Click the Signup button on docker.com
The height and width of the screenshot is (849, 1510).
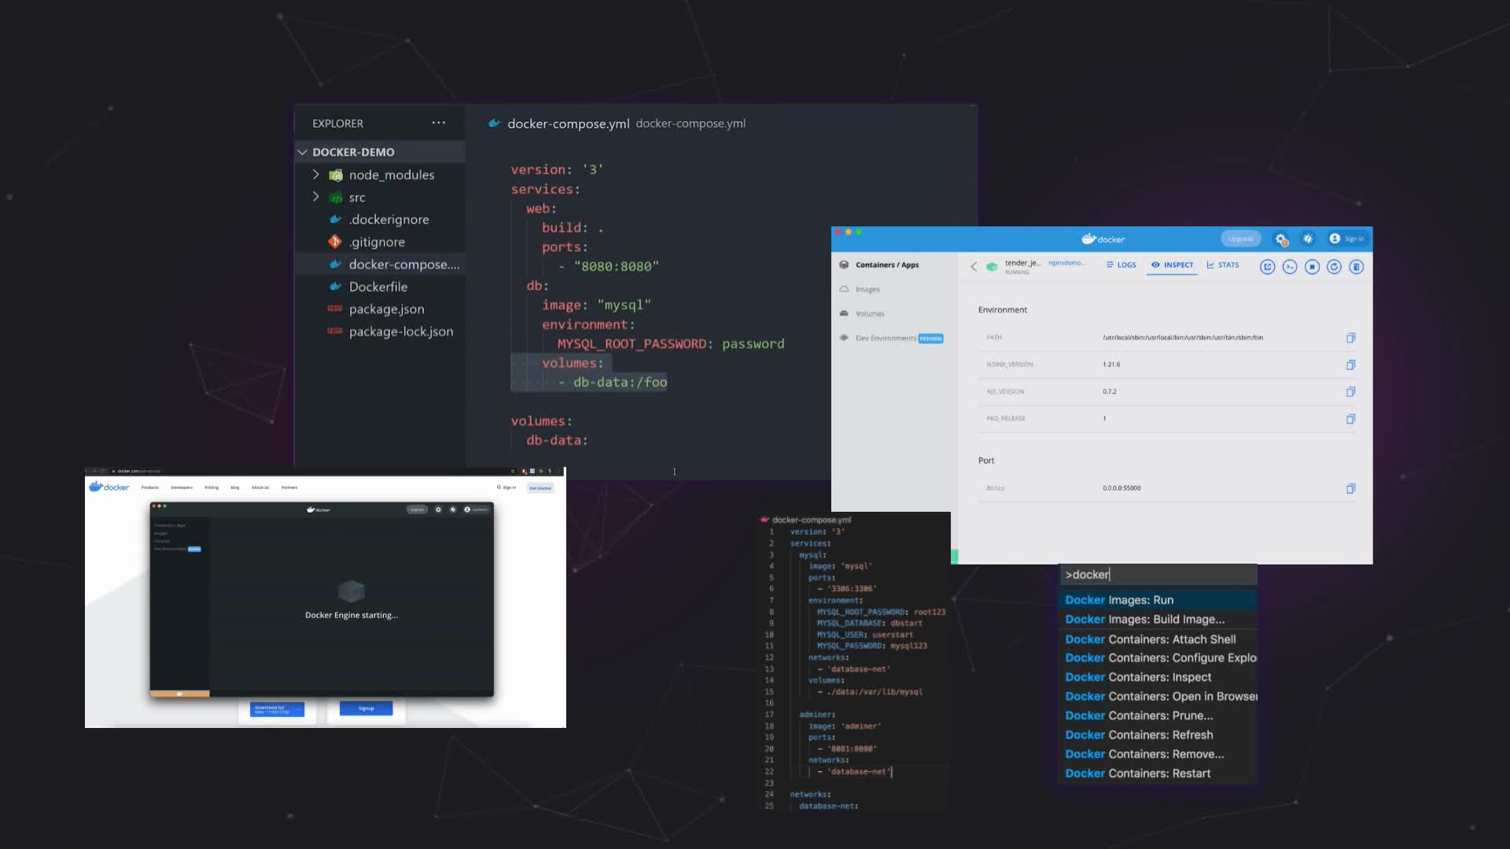pos(366,708)
